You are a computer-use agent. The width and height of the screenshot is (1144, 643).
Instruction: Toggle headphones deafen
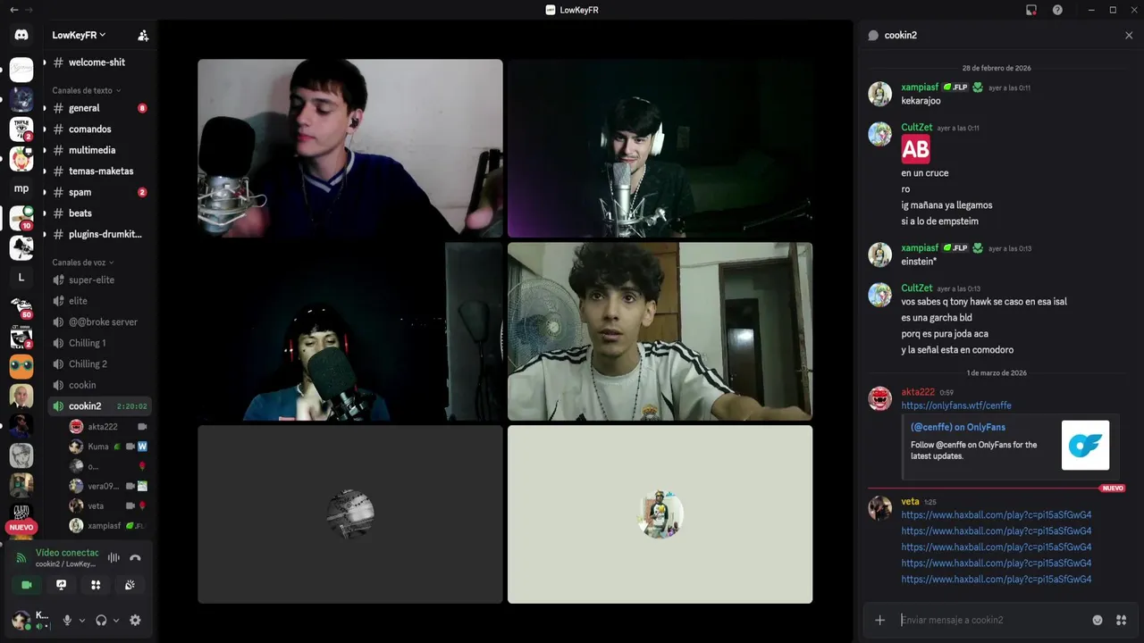click(x=101, y=620)
